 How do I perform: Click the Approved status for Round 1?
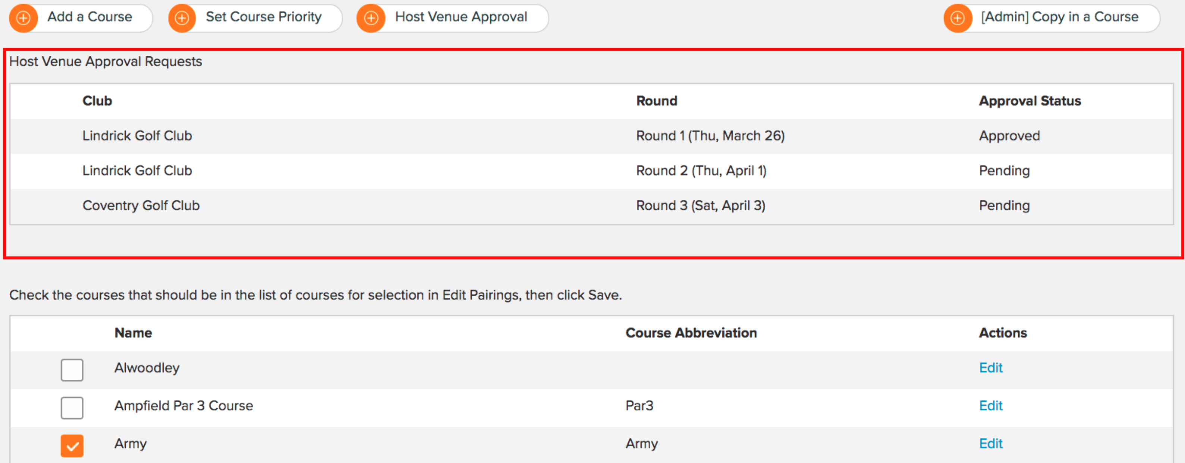(1009, 136)
